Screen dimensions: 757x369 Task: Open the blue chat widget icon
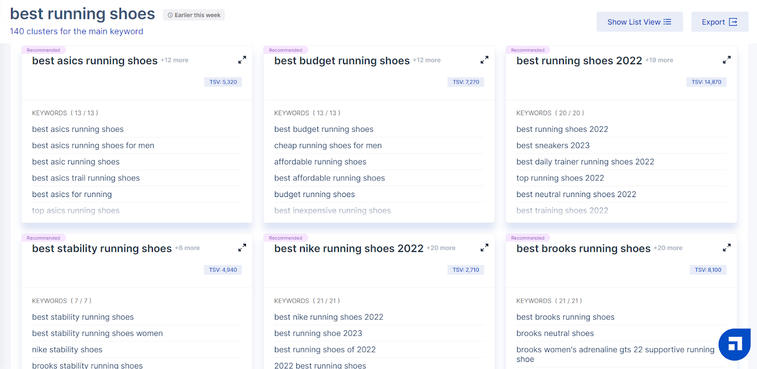tap(734, 344)
